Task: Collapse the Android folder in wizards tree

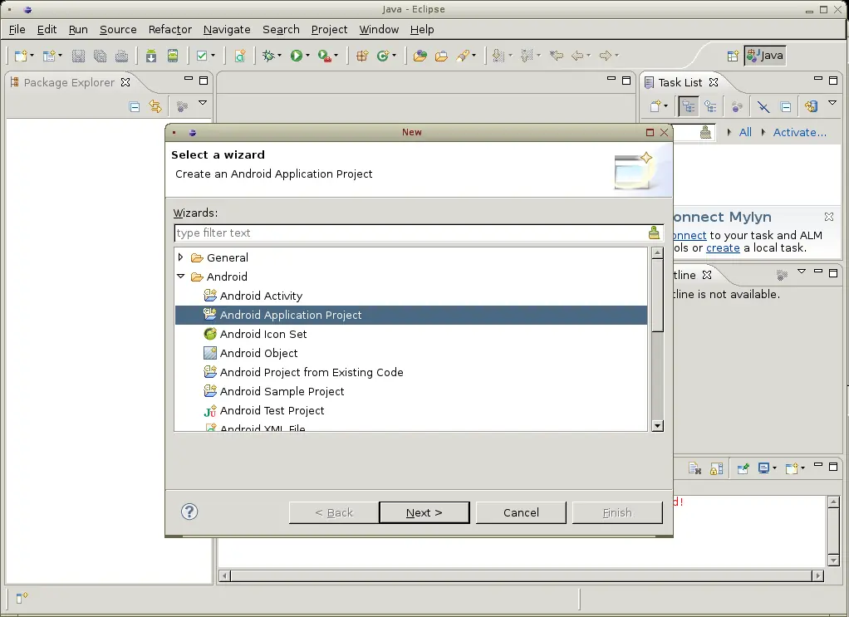Action: click(x=181, y=276)
